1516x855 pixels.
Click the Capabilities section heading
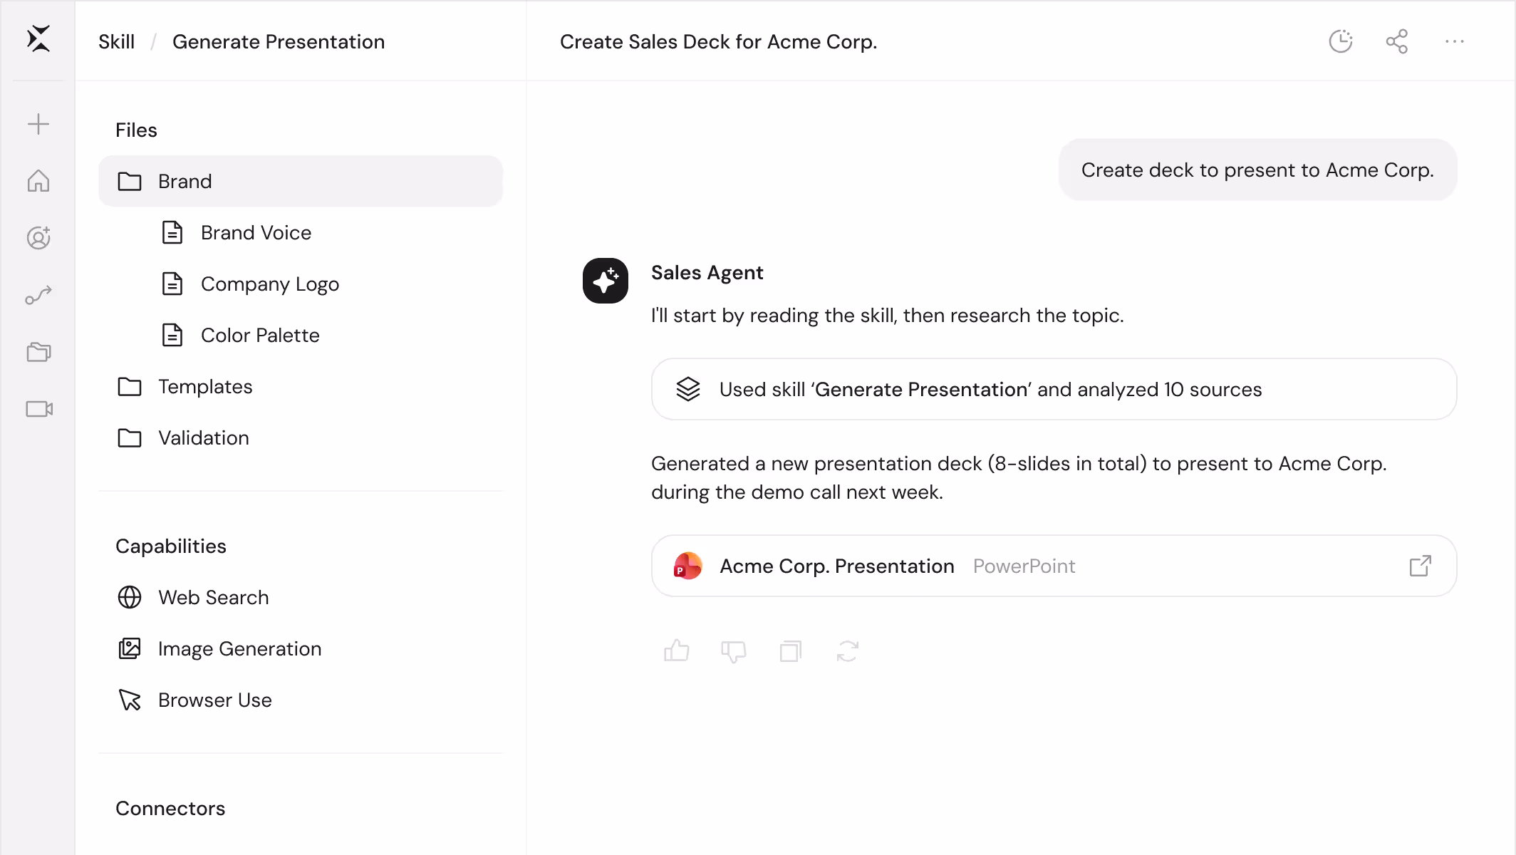171,546
